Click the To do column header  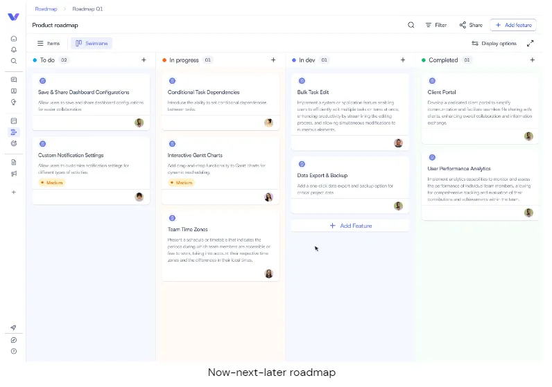(x=47, y=60)
